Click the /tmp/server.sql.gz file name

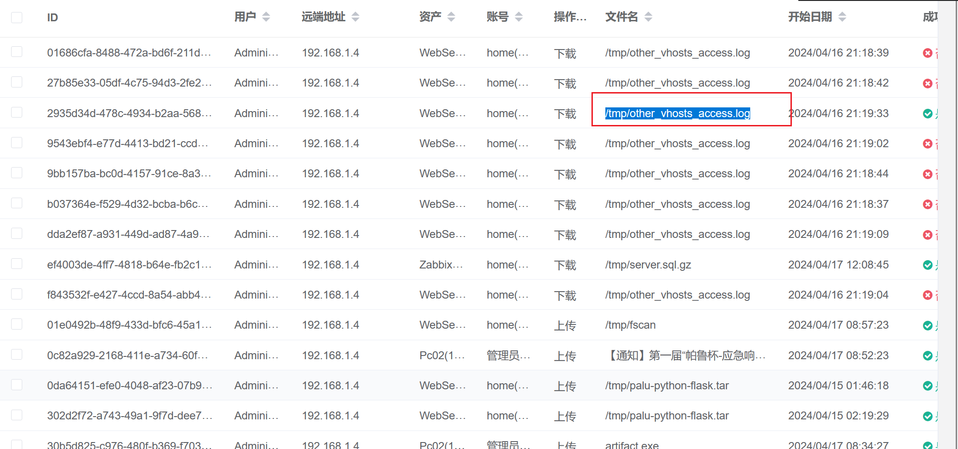(x=648, y=265)
